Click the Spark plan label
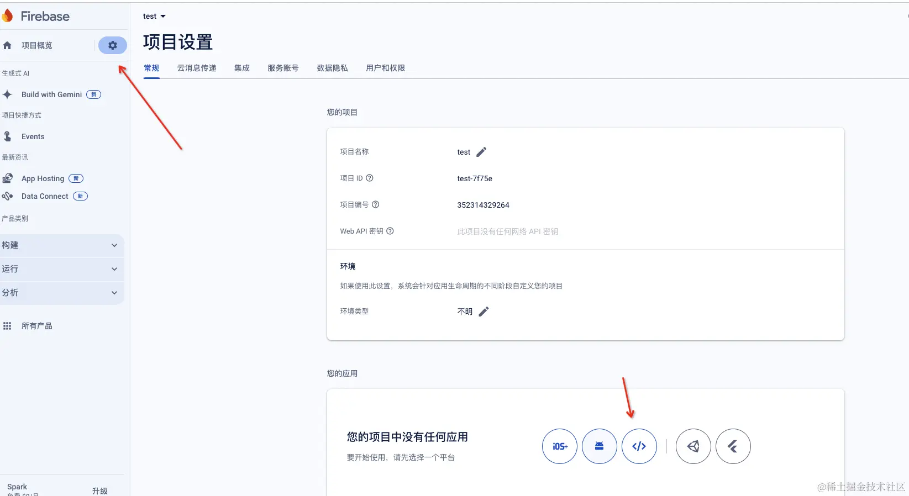The width and height of the screenshot is (909, 496). [x=17, y=487]
